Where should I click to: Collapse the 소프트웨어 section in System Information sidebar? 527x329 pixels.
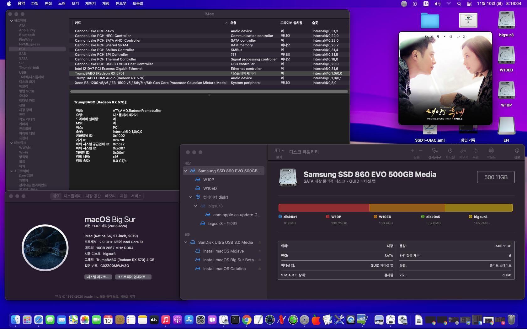point(12,171)
